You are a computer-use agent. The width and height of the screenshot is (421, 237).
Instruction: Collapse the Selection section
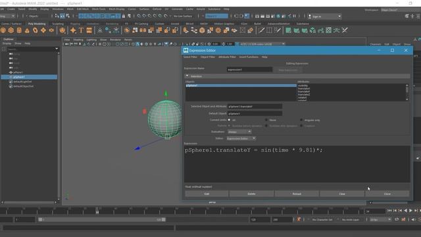[x=187, y=76]
